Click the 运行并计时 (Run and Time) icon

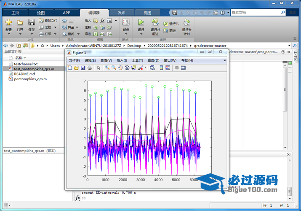coord(186,22)
